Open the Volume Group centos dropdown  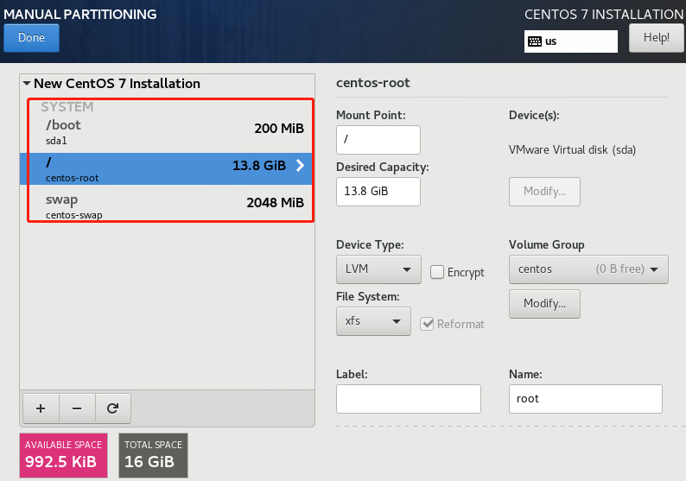588,269
